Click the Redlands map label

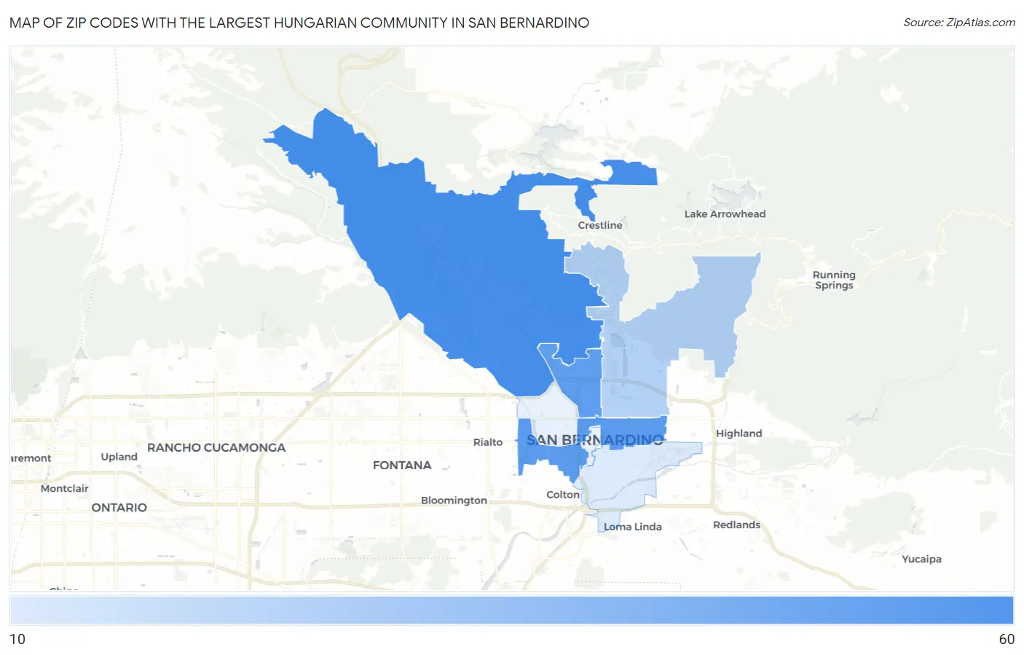pos(736,525)
